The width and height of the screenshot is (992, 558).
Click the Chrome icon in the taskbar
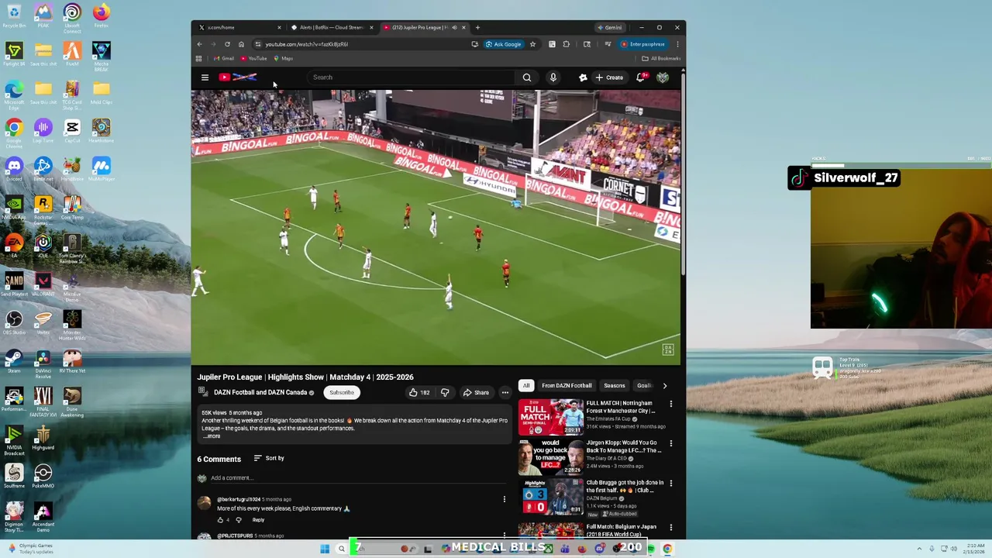pos(666,549)
